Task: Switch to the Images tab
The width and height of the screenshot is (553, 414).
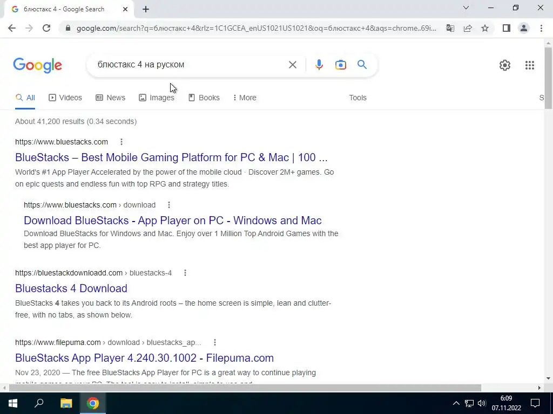Action: click(157, 98)
